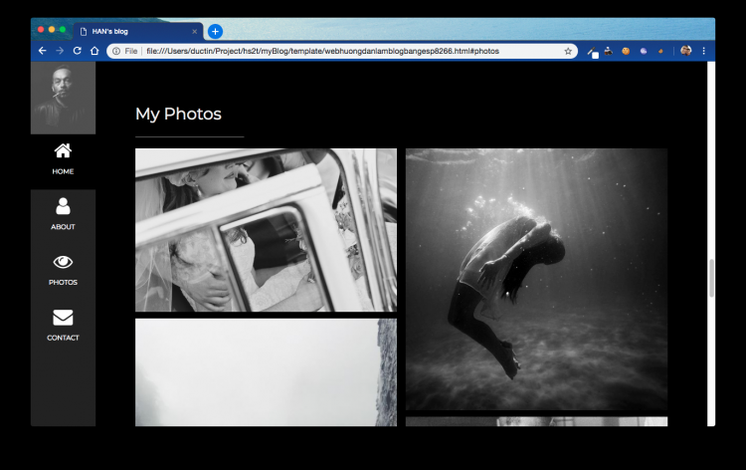Open the Chrome three-dot menu
Viewport: 746px width, 470px height.
coord(703,51)
